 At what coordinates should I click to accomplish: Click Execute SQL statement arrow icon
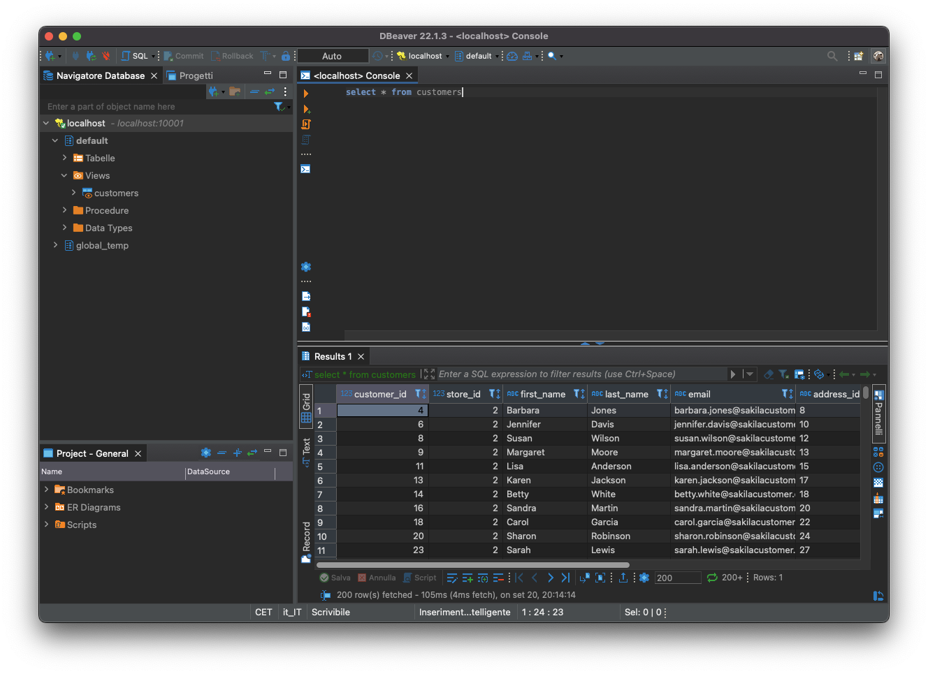pyautogui.click(x=306, y=93)
